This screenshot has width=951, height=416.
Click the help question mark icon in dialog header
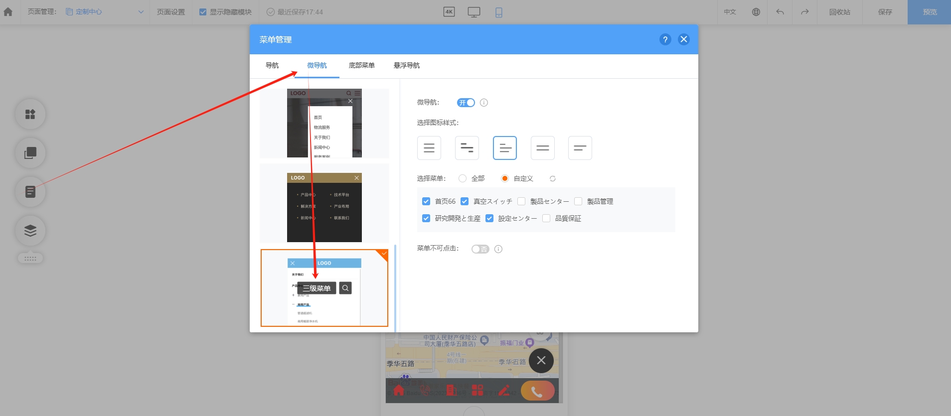click(x=665, y=39)
